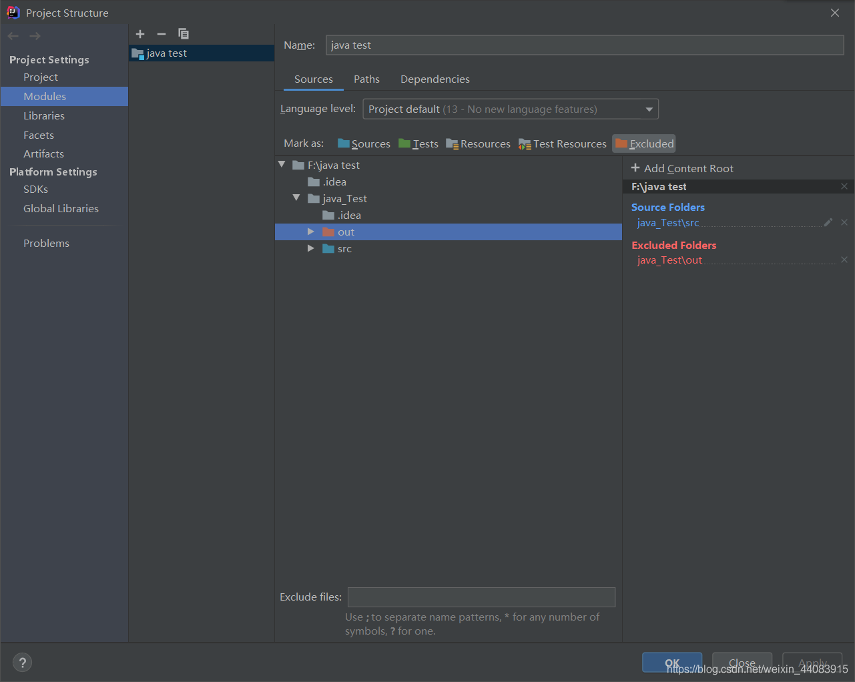
Task: Unmark java_Test\out excluded folder
Action: [844, 260]
